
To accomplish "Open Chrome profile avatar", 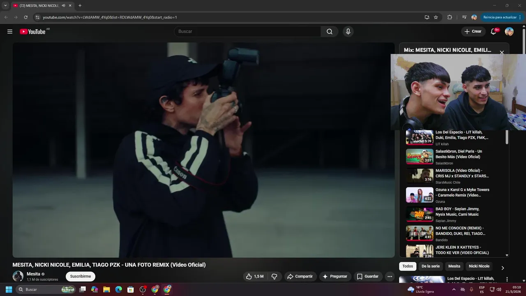I will coord(474,17).
